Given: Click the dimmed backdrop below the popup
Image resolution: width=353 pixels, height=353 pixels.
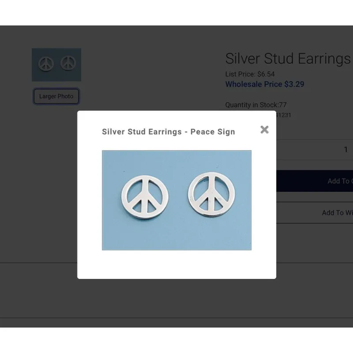Looking at the screenshot, I should [176, 300].
